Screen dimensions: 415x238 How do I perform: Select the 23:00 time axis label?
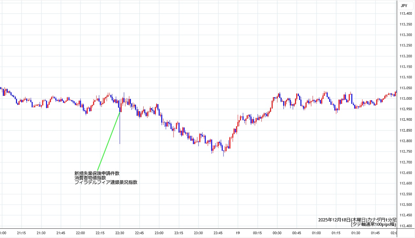click(159, 233)
